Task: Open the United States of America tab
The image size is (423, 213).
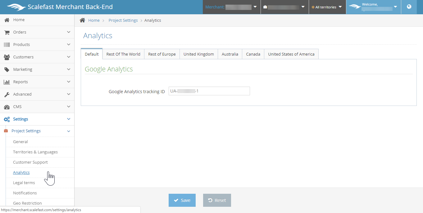Action: pos(291,54)
